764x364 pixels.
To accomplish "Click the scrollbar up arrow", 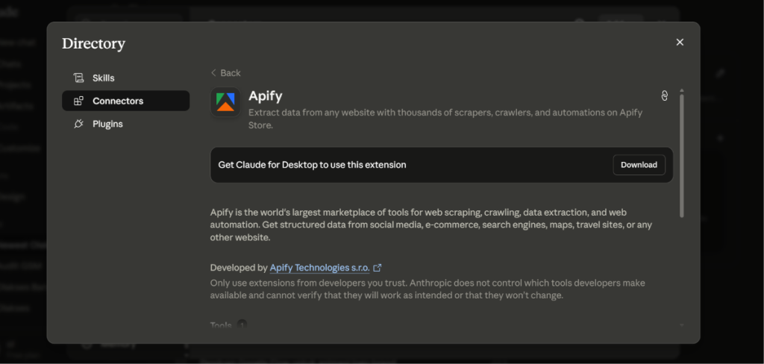I will [x=682, y=90].
